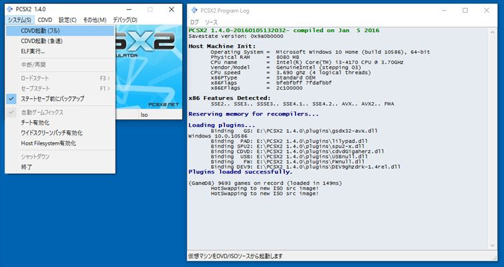This screenshot has height=267, width=504.
Task: Click the Program Log vertical scrollbar track
Action: point(493,139)
